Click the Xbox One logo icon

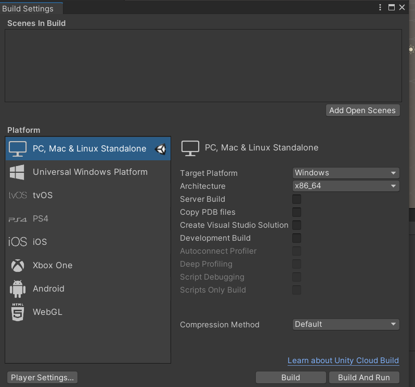tap(18, 265)
